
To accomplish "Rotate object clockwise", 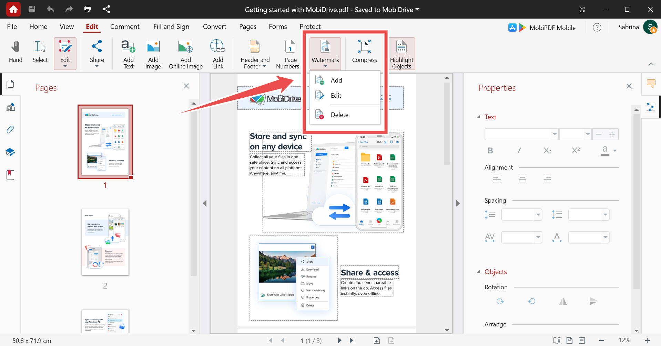I will point(500,301).
